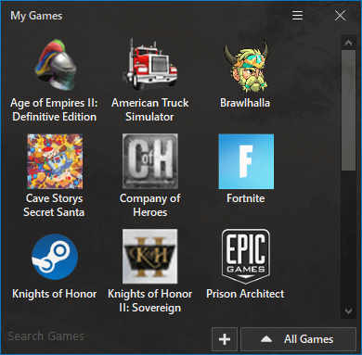Click the "American Truck Simulator" label

coord(149,109)
